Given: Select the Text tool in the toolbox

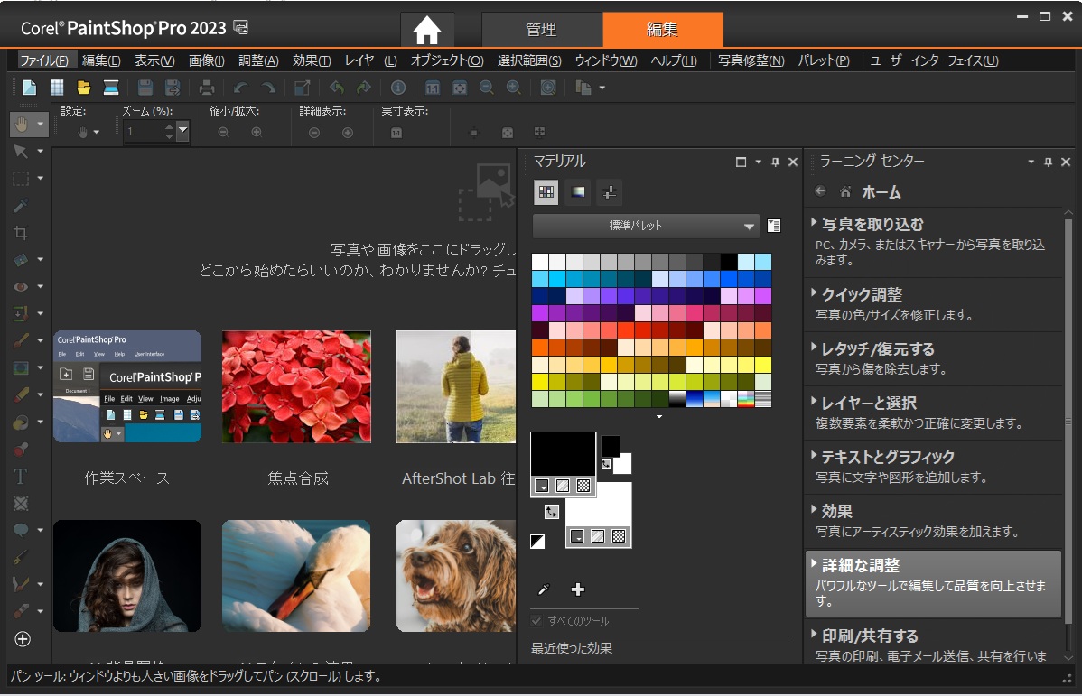Looking at the screenshot, I should click(21, 476).
